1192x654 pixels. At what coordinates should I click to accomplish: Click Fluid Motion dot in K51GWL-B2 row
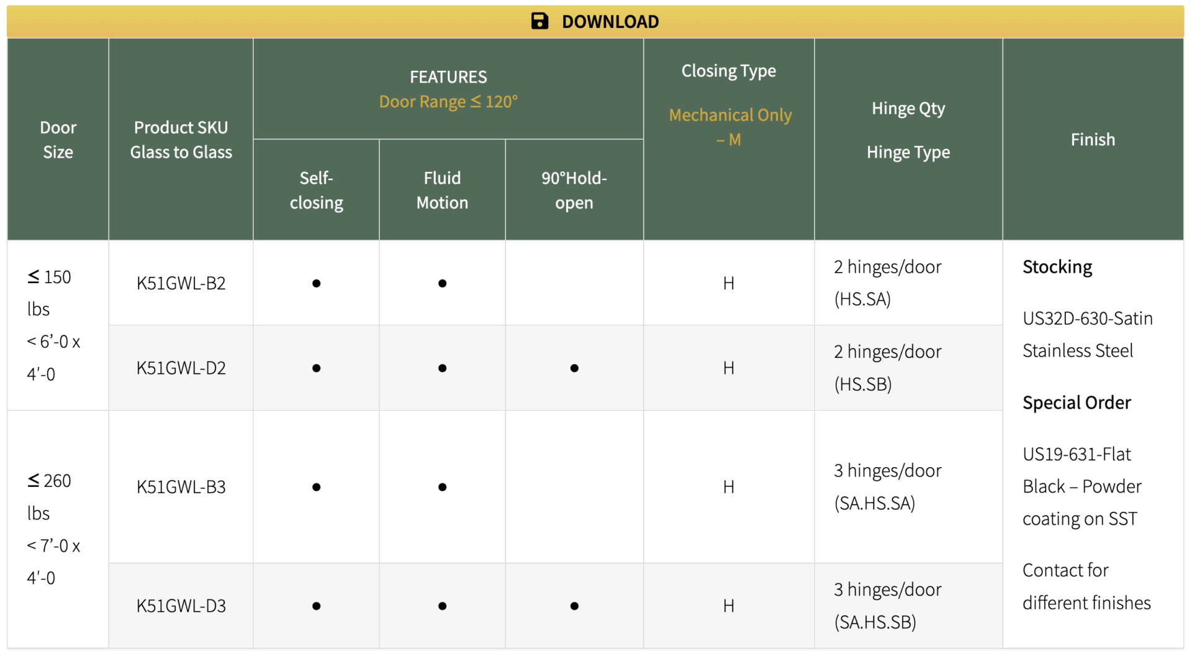click(x=442, y=283)
